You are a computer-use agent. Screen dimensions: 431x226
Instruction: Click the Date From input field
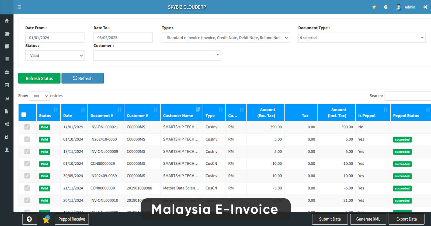coord(55,38)
